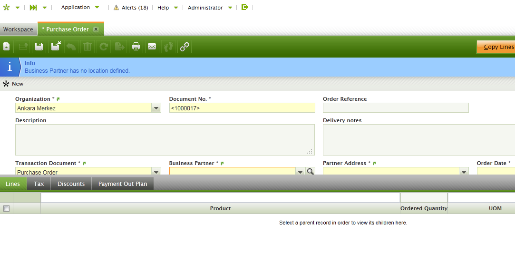The width and height of the screenshot is (515, 253).
Task: Tick the select-all checkbox in Lines grid
Action: (6, 208)
